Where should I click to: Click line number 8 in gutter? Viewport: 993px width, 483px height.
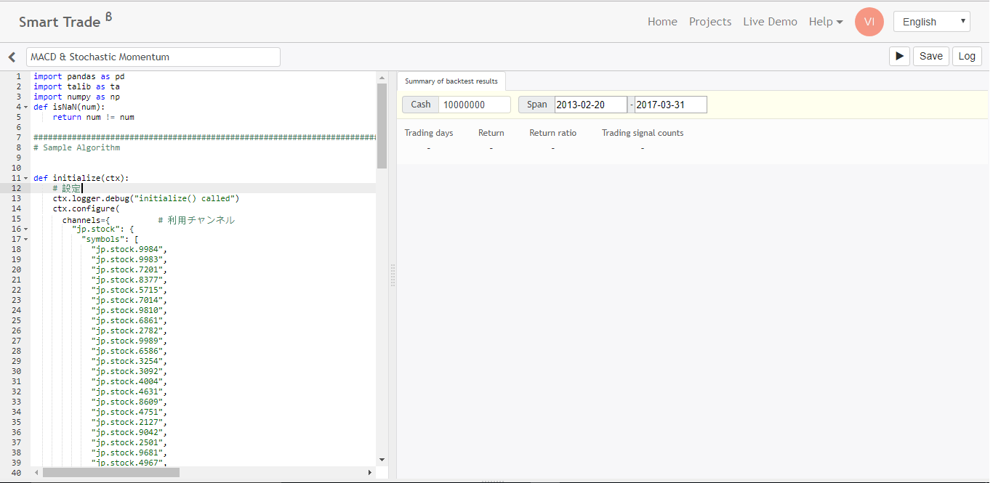pos(18,147)
